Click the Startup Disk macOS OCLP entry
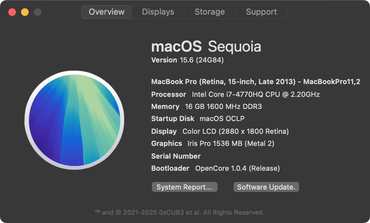Viewport: 370px width, 223px height. (198, 119)
